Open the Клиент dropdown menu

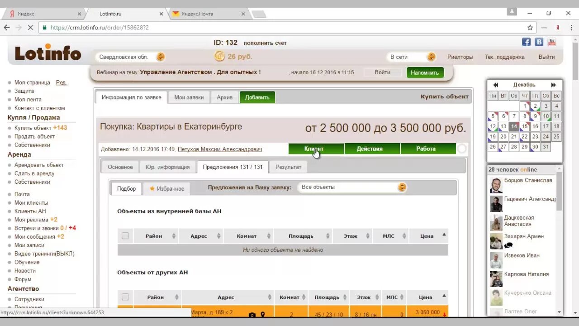[316, 149]
